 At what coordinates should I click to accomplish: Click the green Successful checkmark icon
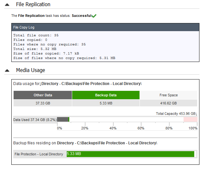94,16
